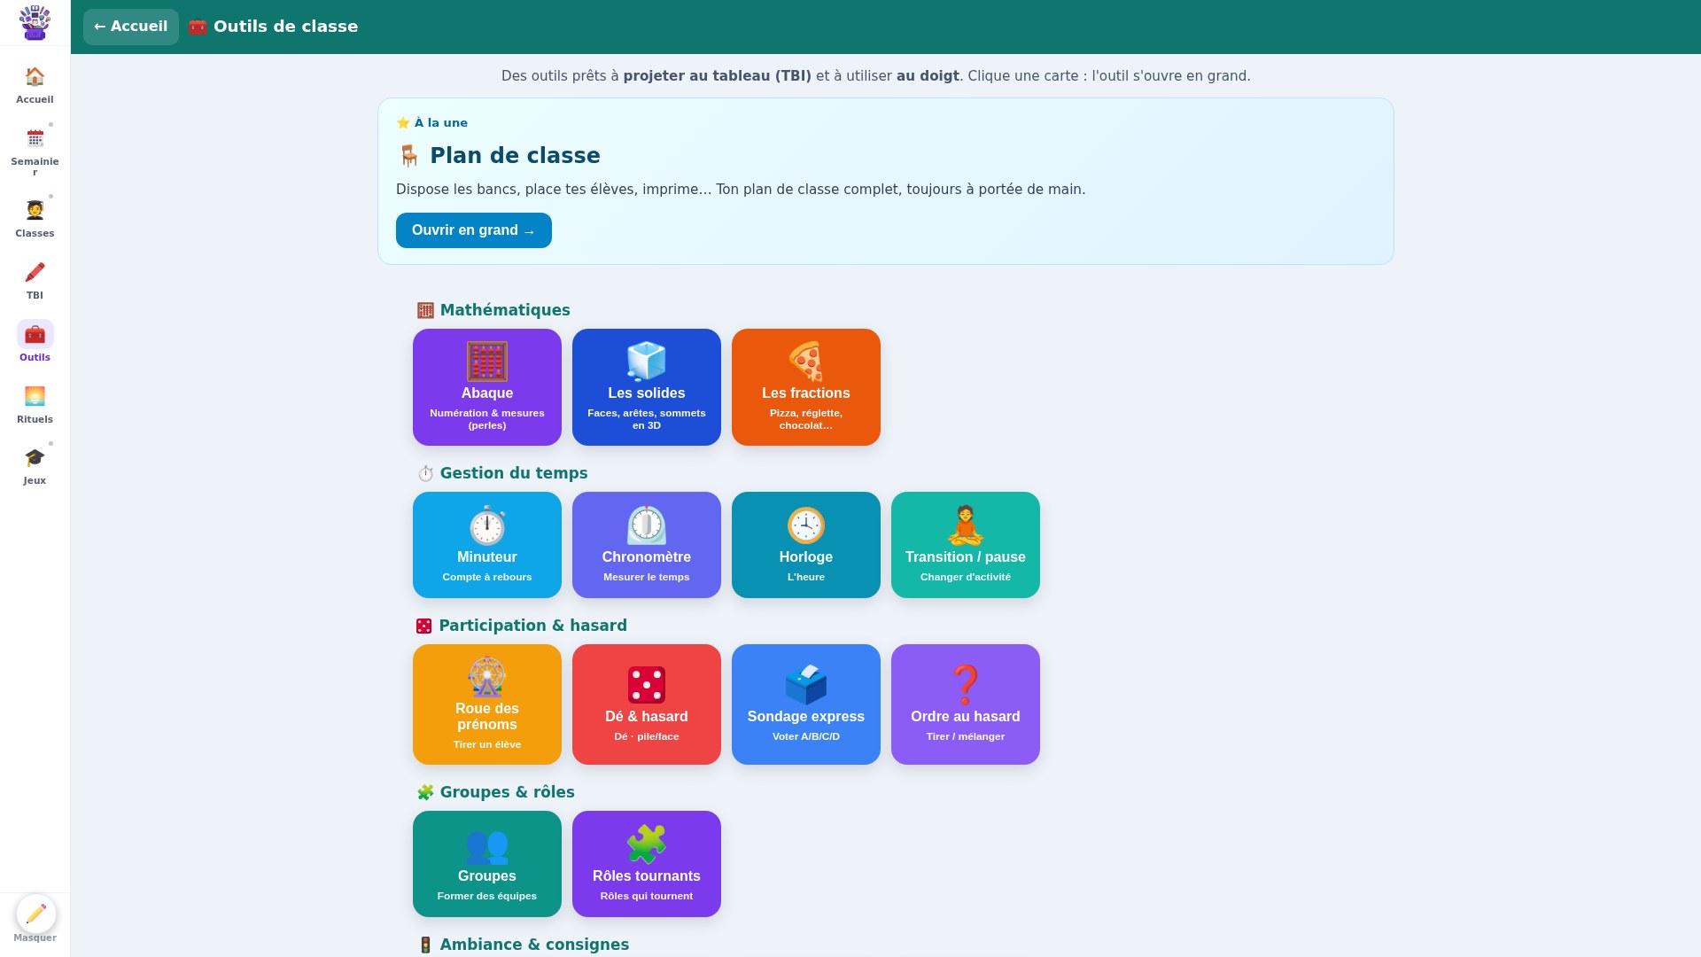
Task: Launch the Chronomètre card
Action: pos(647,545)
